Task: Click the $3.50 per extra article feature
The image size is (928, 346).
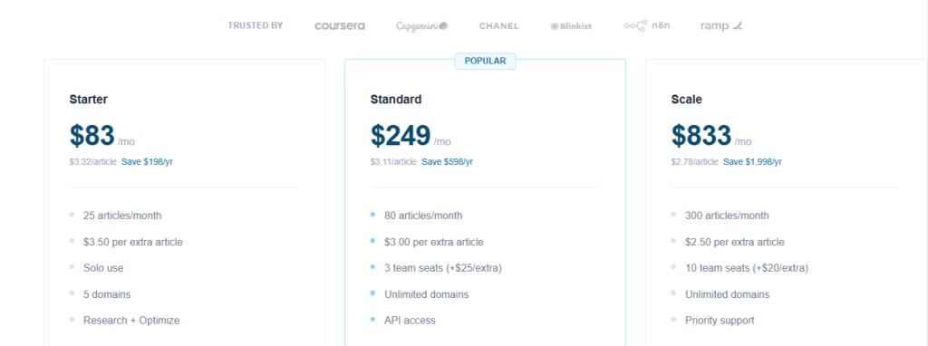Action: pos(133,242)
